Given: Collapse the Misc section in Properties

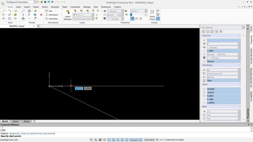Looking at the screenshot, I should point(239,106).
